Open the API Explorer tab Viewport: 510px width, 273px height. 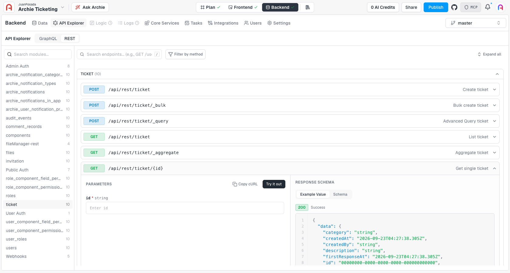69,23
